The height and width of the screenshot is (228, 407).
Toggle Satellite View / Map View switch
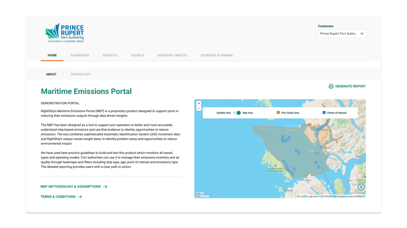point(237,113)
